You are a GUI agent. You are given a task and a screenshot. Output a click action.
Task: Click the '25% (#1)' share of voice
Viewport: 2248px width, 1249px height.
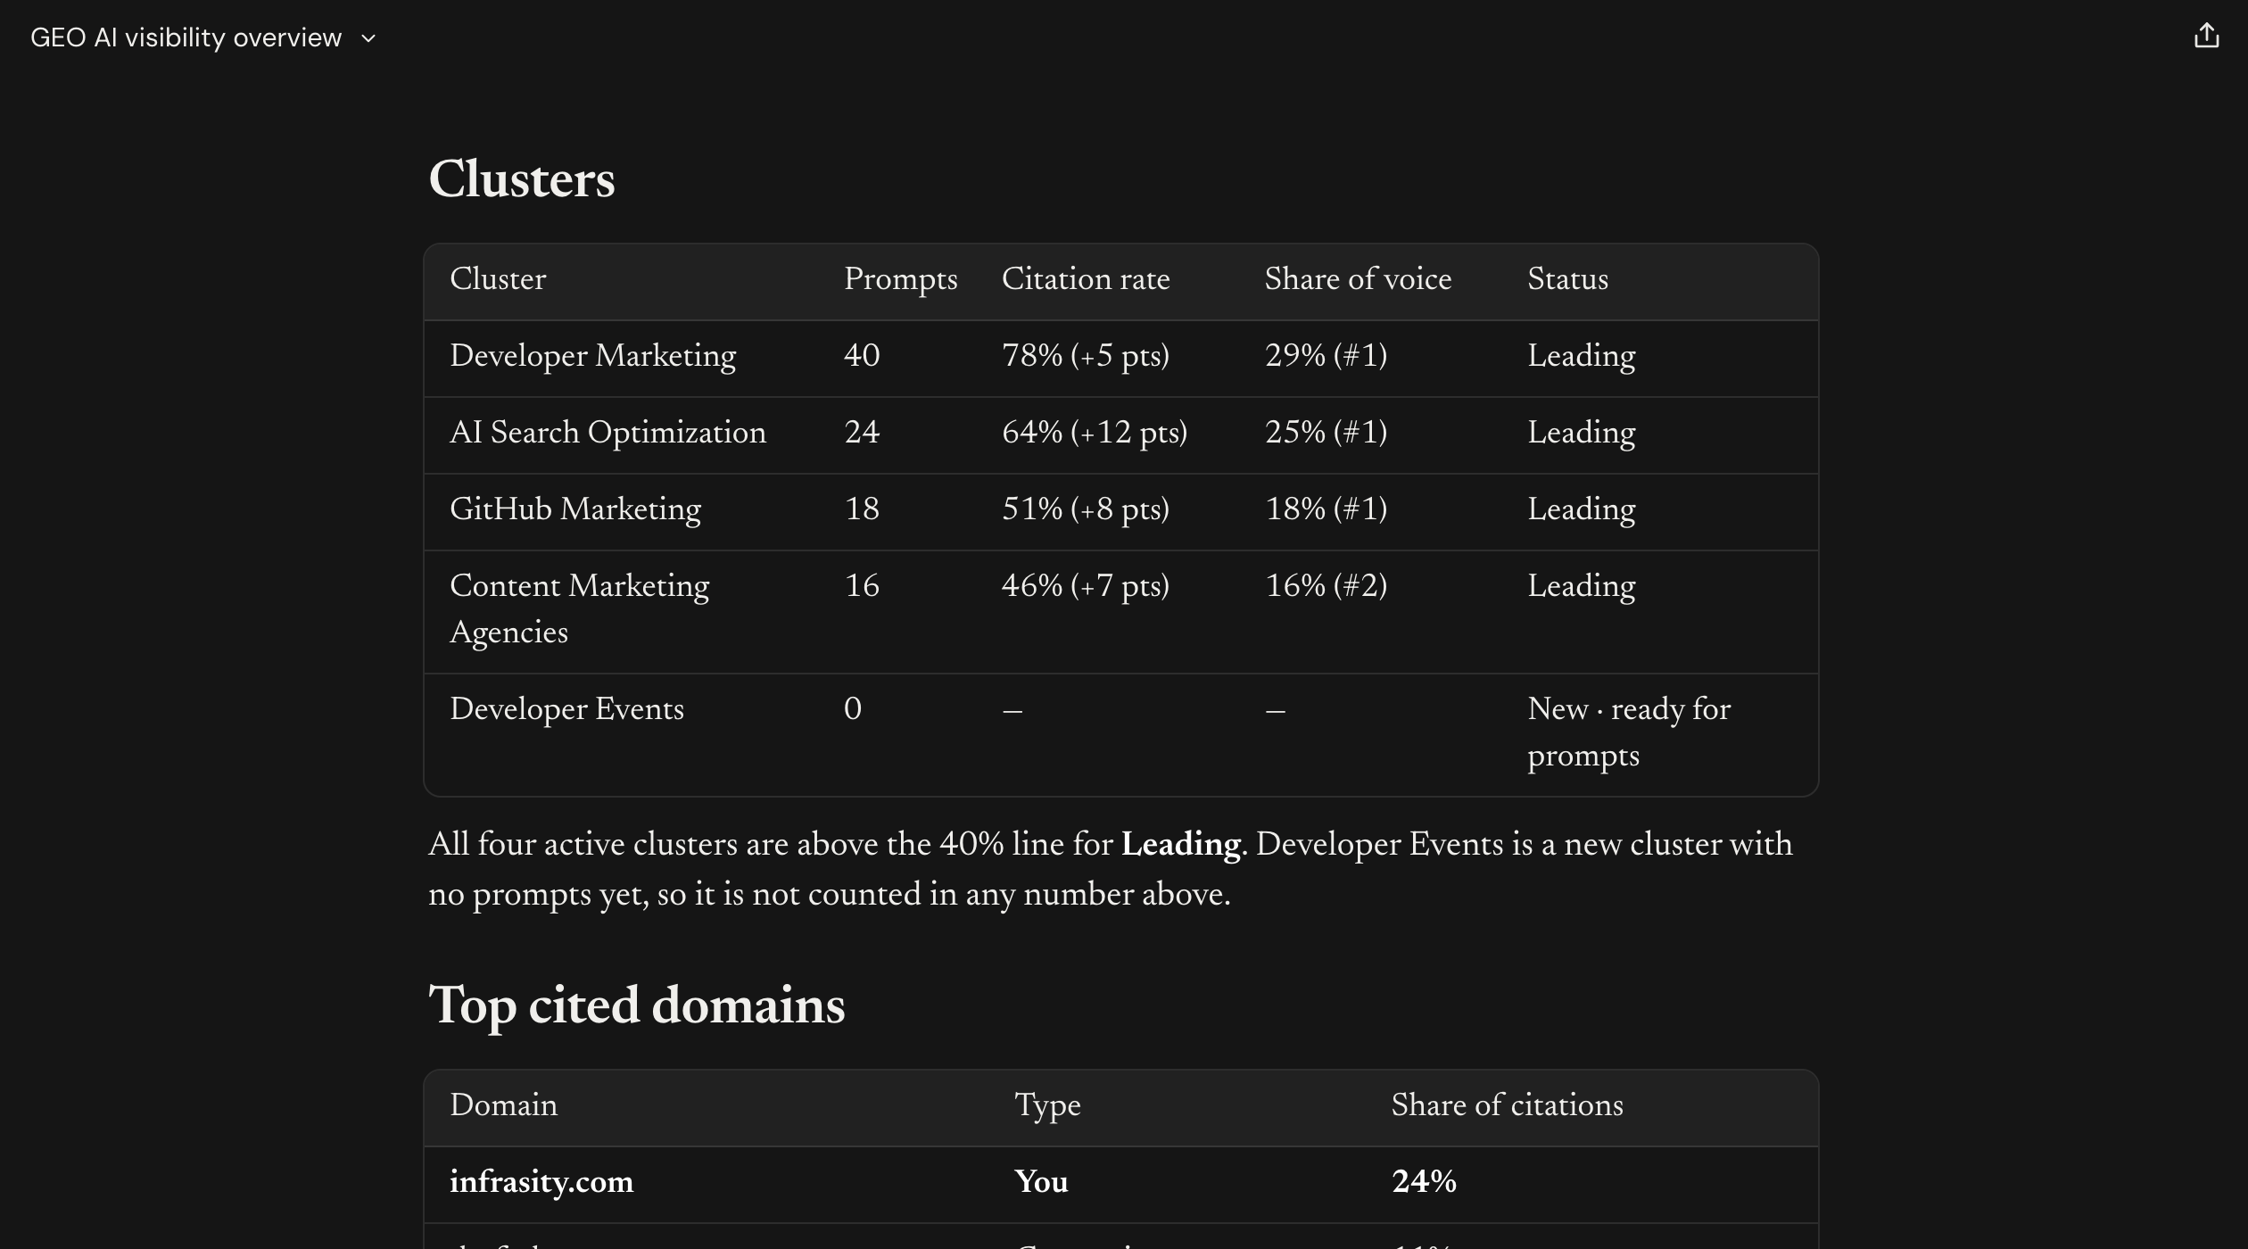coord(1326,433)
